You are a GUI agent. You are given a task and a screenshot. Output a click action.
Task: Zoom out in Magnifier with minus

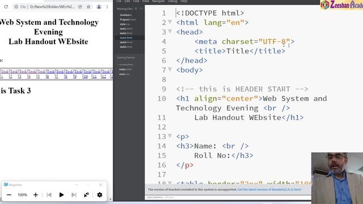click(x=9, y=195)
